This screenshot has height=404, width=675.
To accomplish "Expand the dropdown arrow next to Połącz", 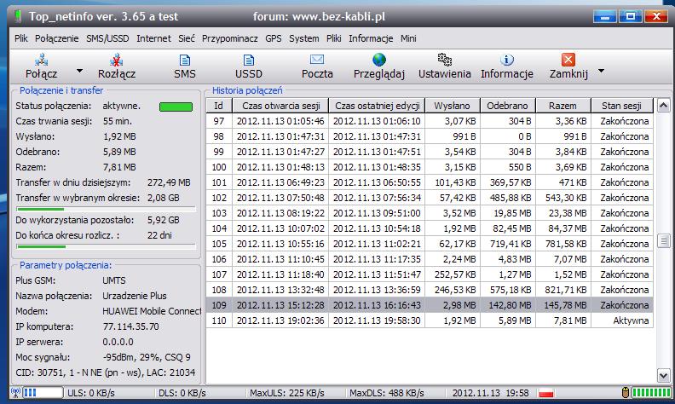I will tap(80, 72).
